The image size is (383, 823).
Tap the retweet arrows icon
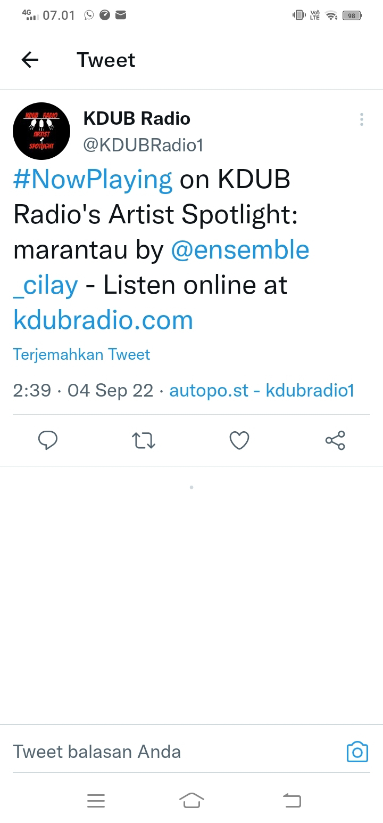pos(143,441)
